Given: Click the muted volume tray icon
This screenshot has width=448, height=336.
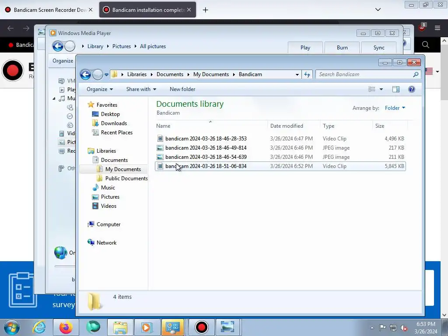Looking at the screenshot, I should [x=404, y=328].
